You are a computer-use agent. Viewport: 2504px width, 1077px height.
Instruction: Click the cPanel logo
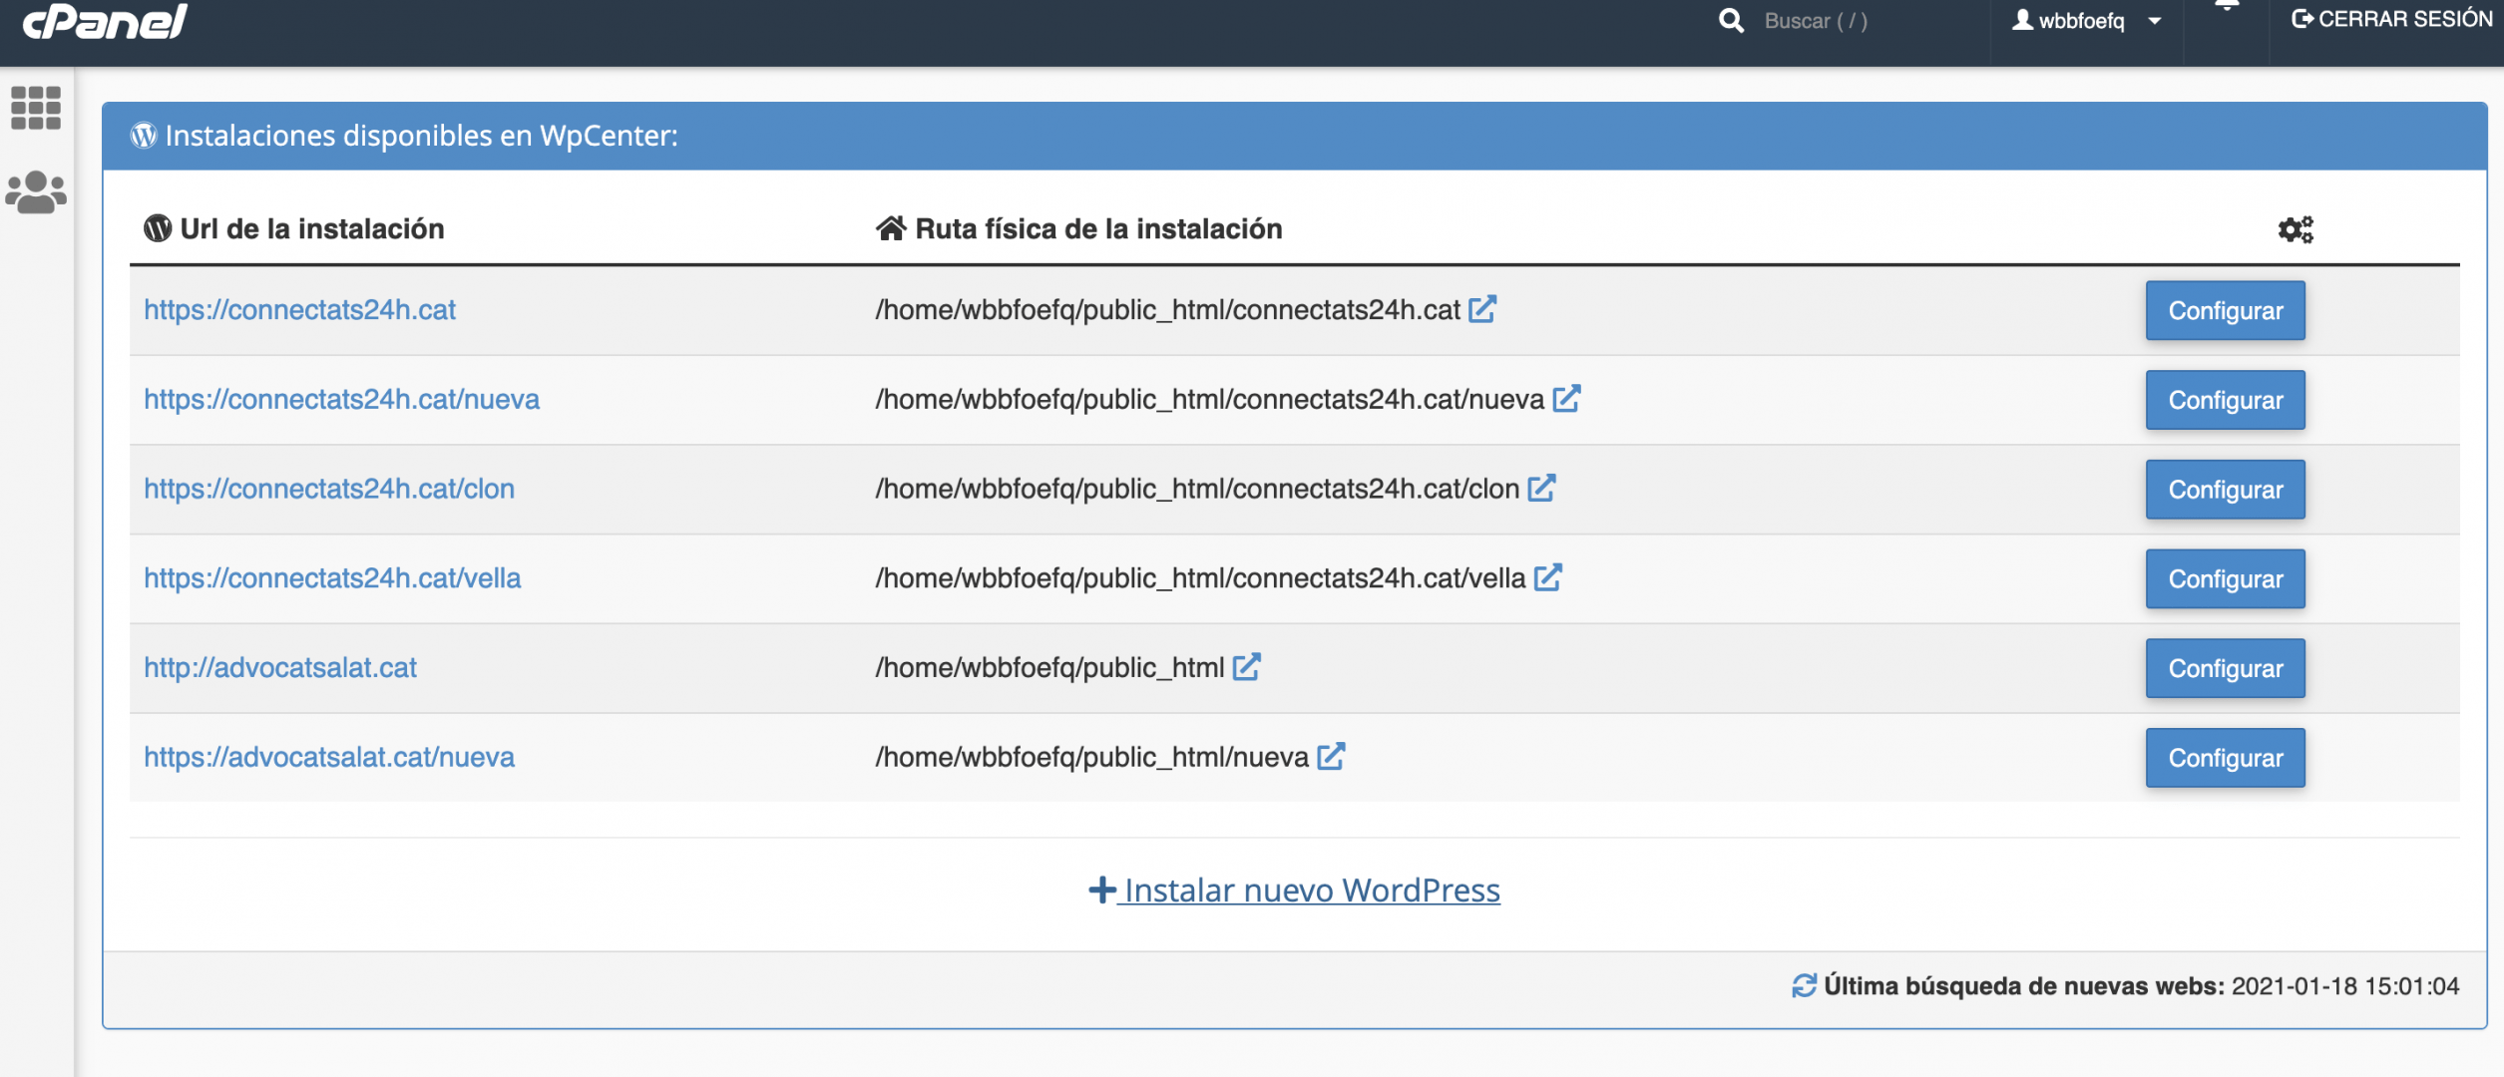(105, 20)
